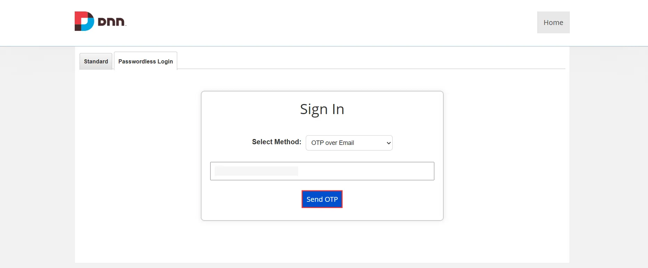Screen dimensions: 648x268
Task: Click the DNN logo
Action: [100, 21]
